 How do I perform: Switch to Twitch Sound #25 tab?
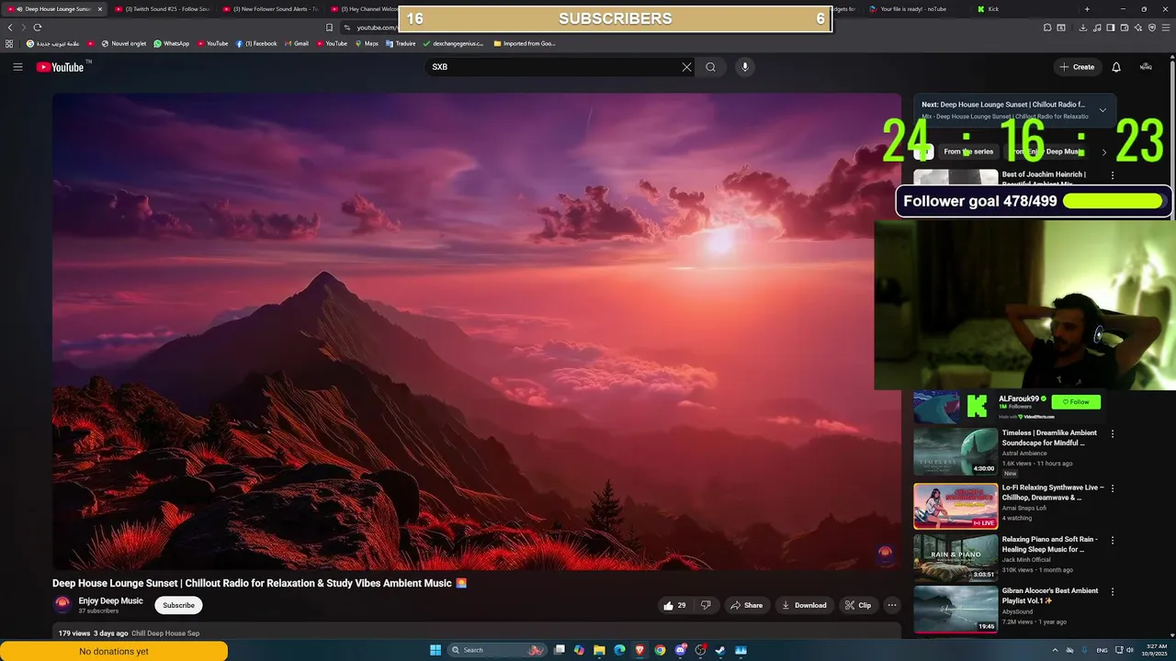pyautogui.click(x=163, y=9)
